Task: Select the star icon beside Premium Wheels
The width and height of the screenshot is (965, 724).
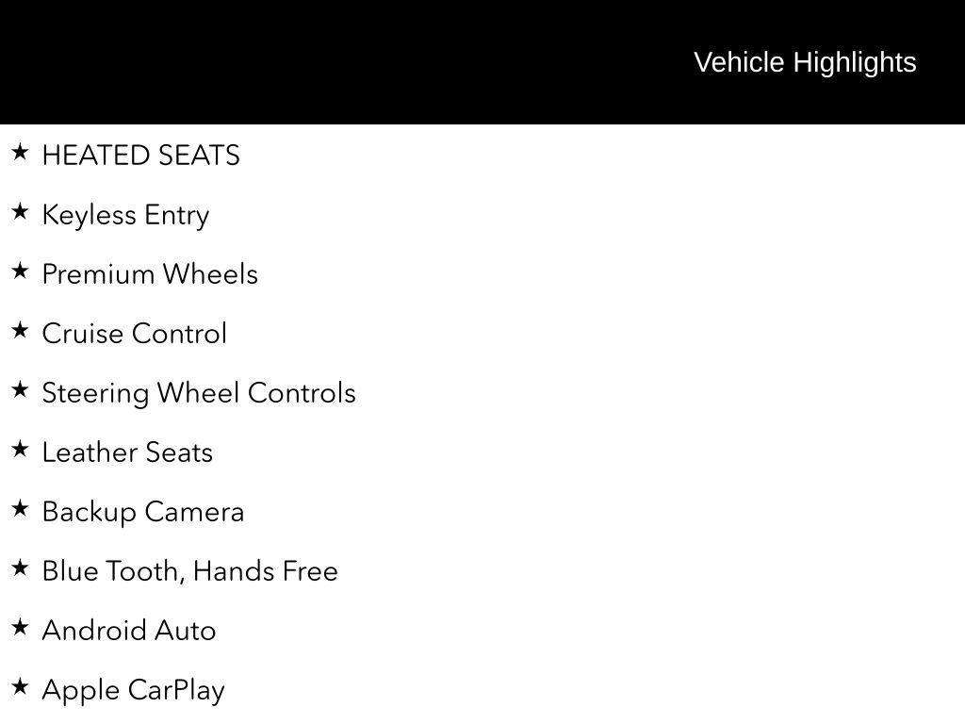Action: click(20, 271)
